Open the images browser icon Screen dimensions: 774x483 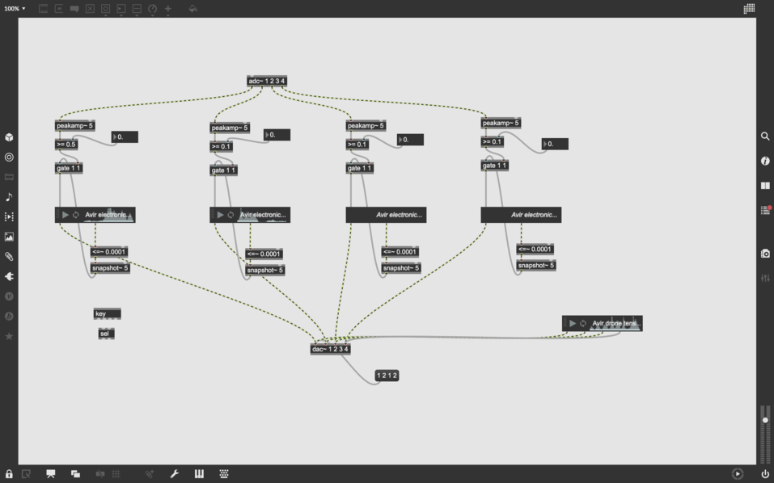click(9, 237)
